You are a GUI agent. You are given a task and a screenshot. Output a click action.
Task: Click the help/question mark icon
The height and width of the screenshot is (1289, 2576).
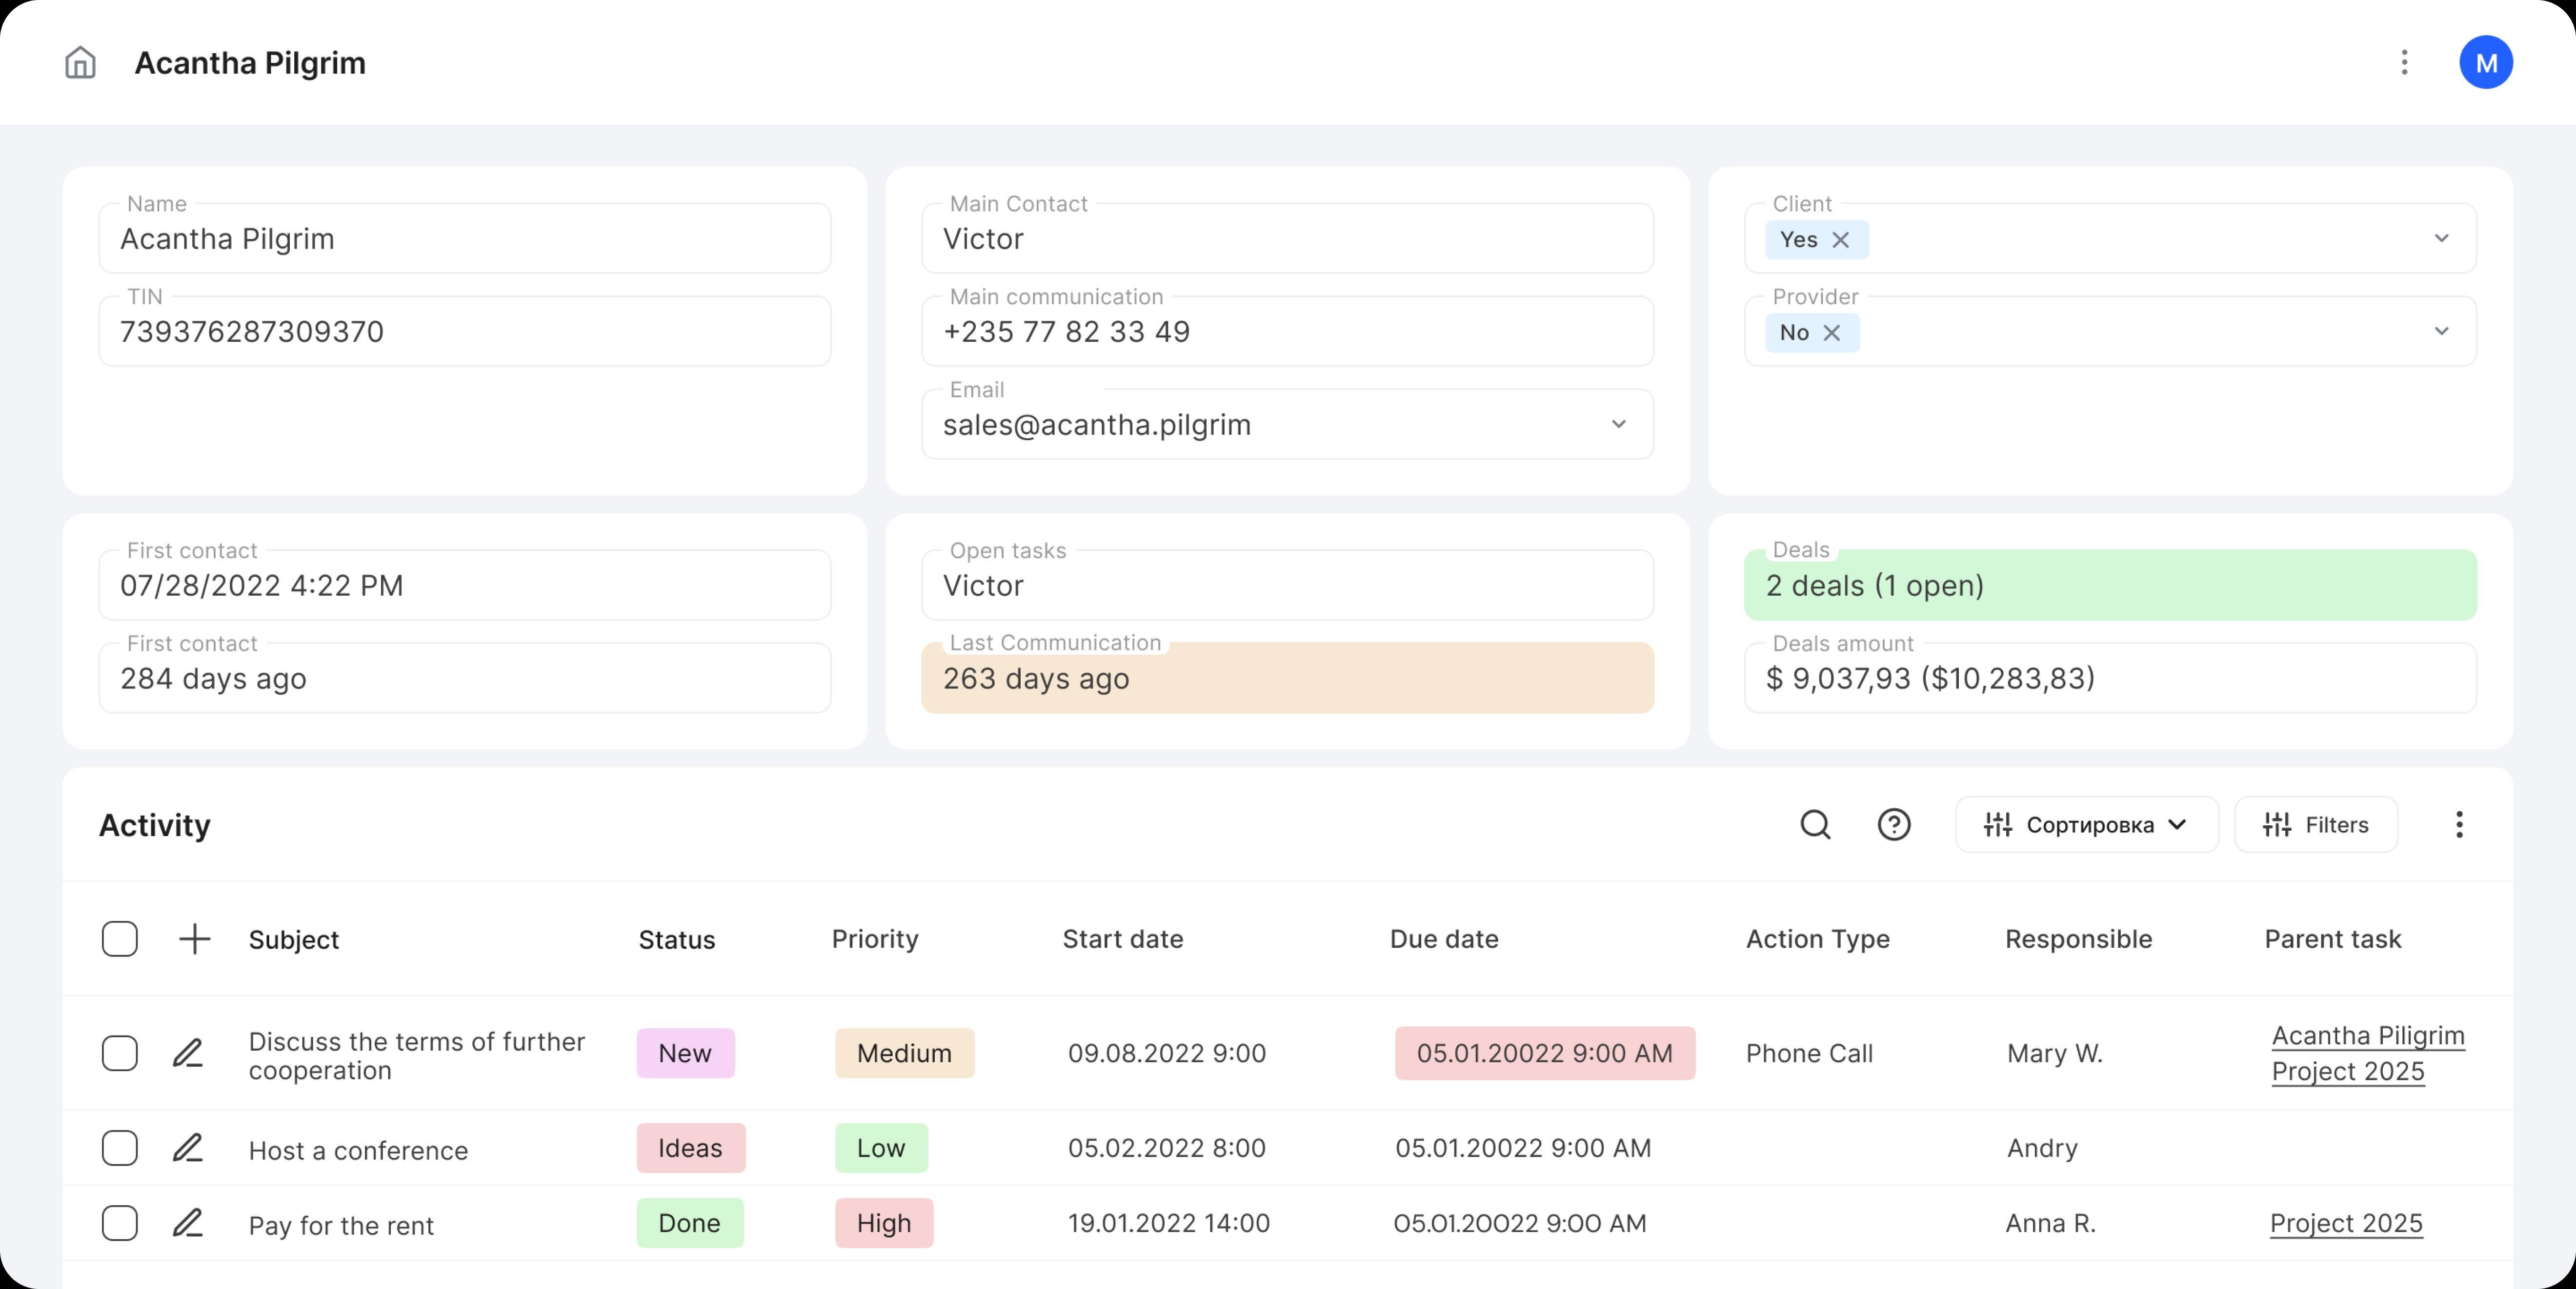coord(1895,824)
